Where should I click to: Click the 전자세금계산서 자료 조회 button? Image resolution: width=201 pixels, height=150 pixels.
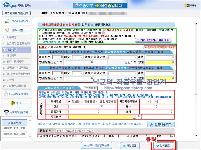pos(153,40)
